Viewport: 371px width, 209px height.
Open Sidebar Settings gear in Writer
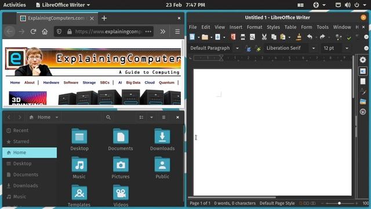pos(363,60)
